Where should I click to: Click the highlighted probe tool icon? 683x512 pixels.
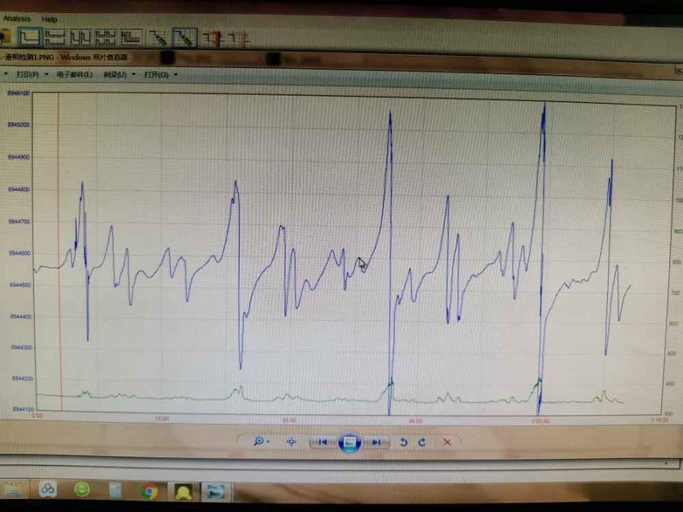[184, 38]
